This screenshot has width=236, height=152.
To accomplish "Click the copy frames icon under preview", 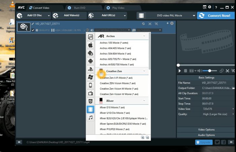I will (x=222, y=71).
